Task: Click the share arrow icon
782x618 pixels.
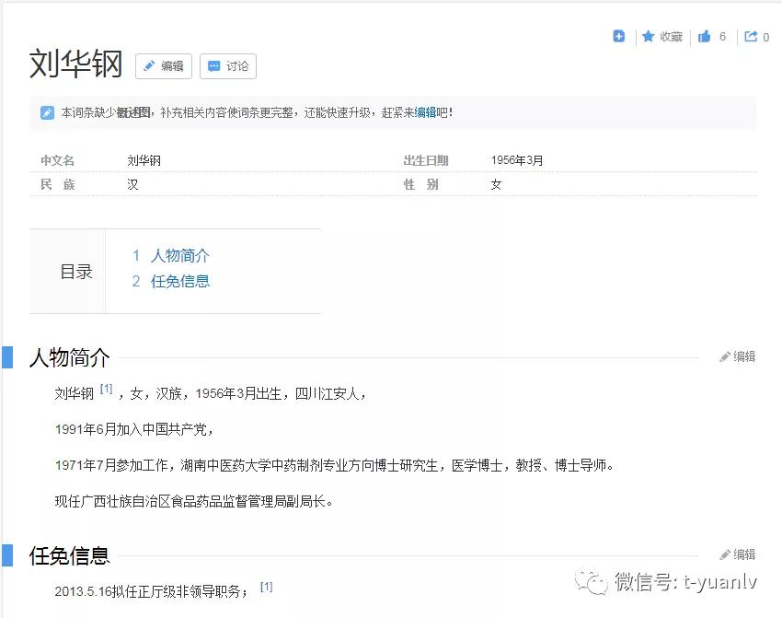Action: pos(751,37)
